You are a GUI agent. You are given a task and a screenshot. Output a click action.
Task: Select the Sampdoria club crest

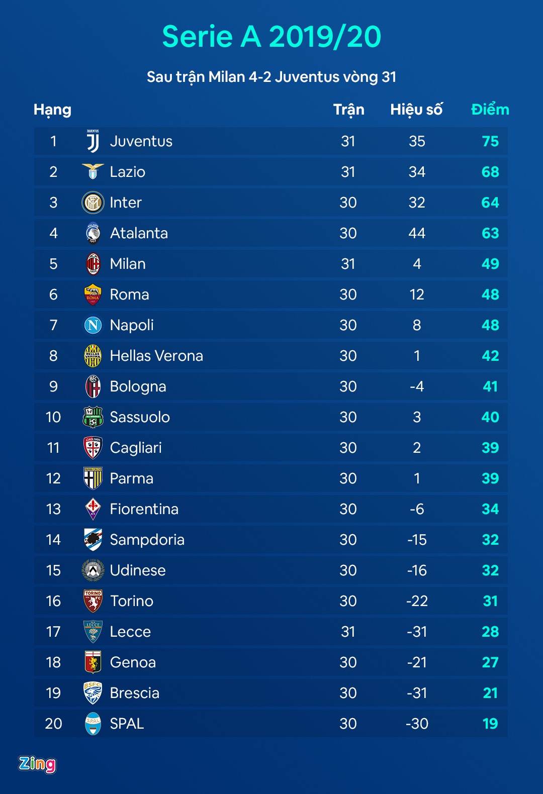point(93,540)
